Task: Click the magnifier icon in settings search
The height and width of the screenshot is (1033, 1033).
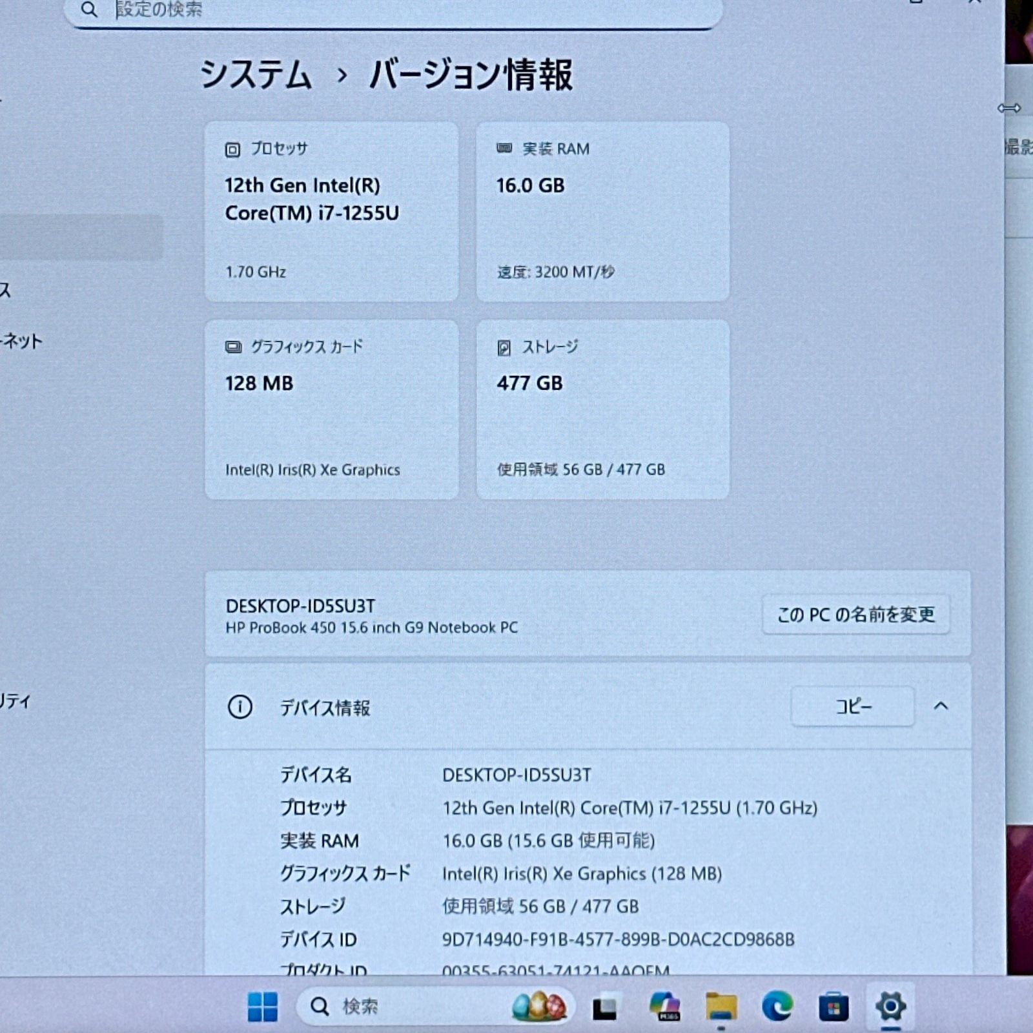Action: coord(90,10)
